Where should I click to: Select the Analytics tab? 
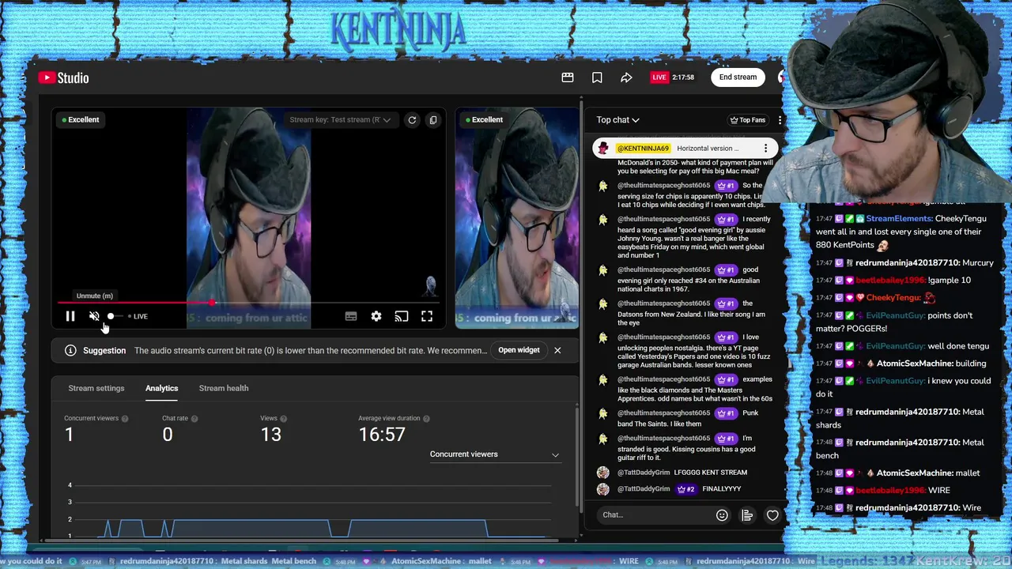point(161,388)
